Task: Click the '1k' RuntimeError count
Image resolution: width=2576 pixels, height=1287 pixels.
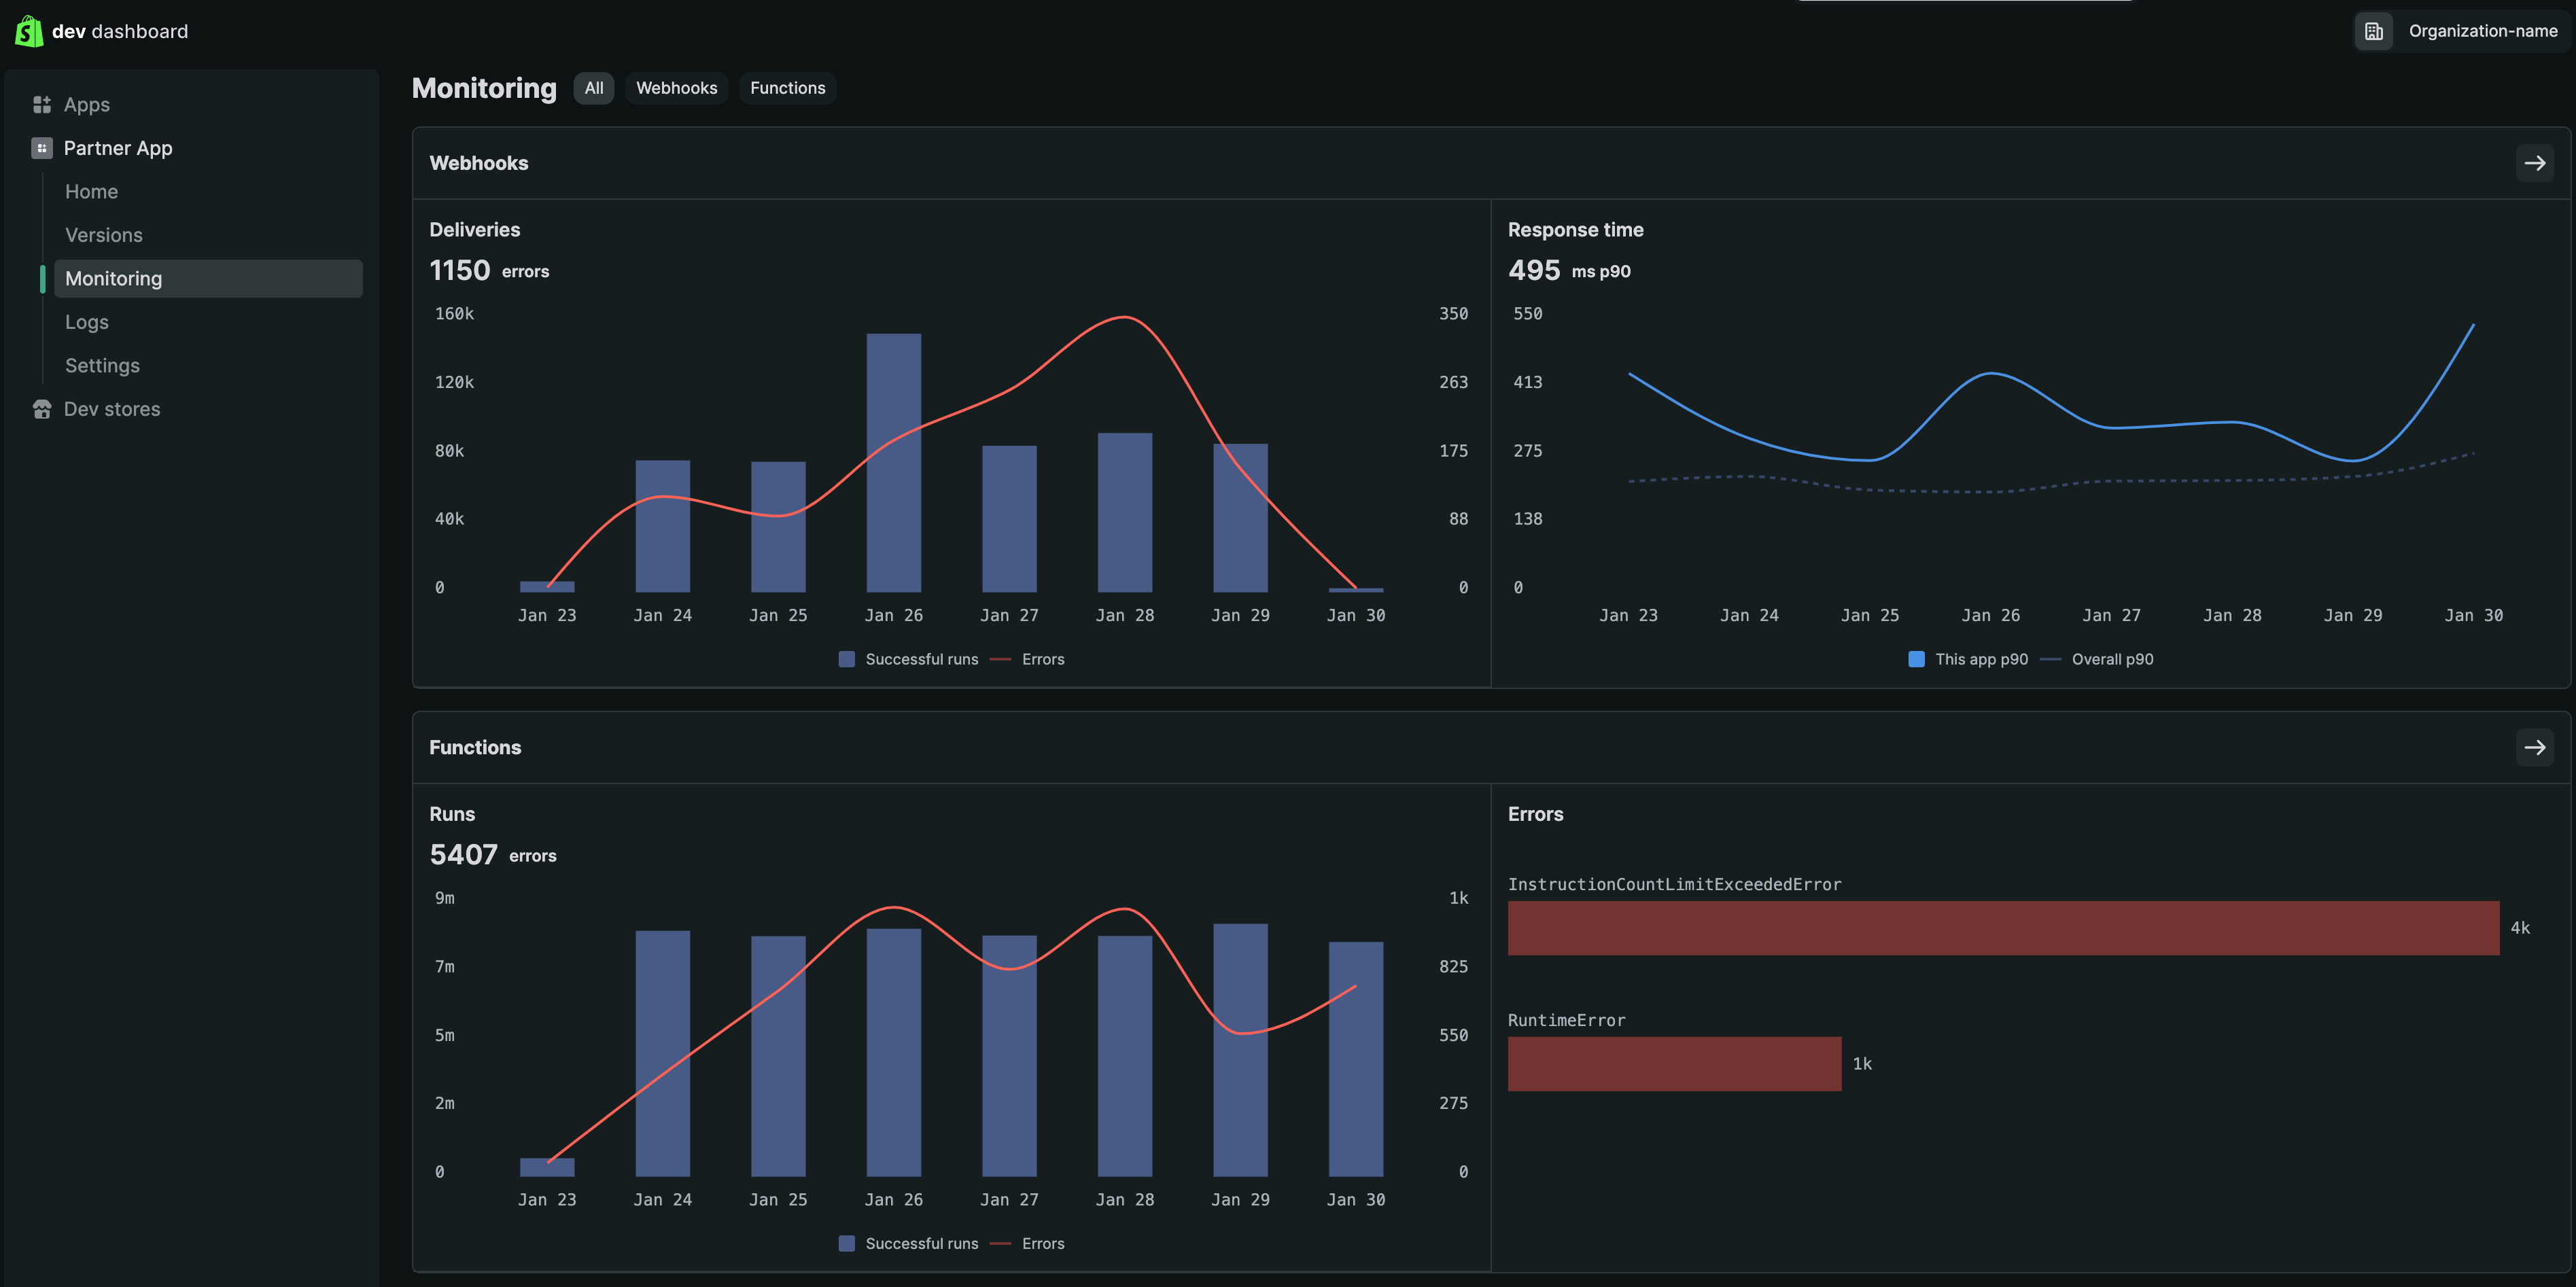Action: 1862,1064
